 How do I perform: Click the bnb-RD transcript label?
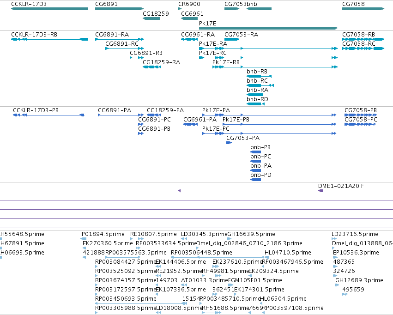(257, 99)
